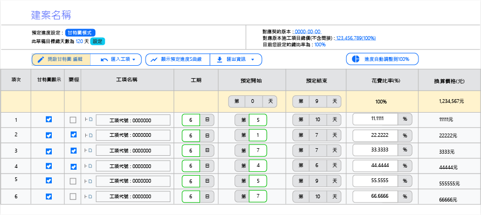Screen dimensions: 481x215
Task: Check the 要徑 checkbox in row 6
Action: [x=73, y=197]
